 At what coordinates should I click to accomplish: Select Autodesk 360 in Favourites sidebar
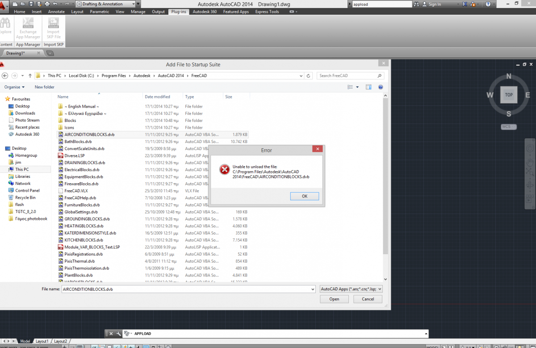pyautogui.click(x=27, y=134)
